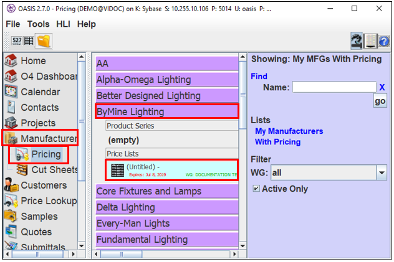
Task: Click the Home label in the sidebar
Action: tap(33, 60)
